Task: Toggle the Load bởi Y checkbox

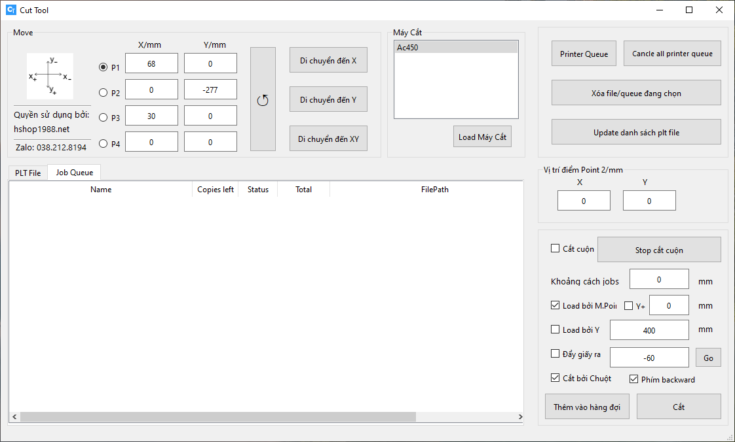Action: tap(556, 330)
